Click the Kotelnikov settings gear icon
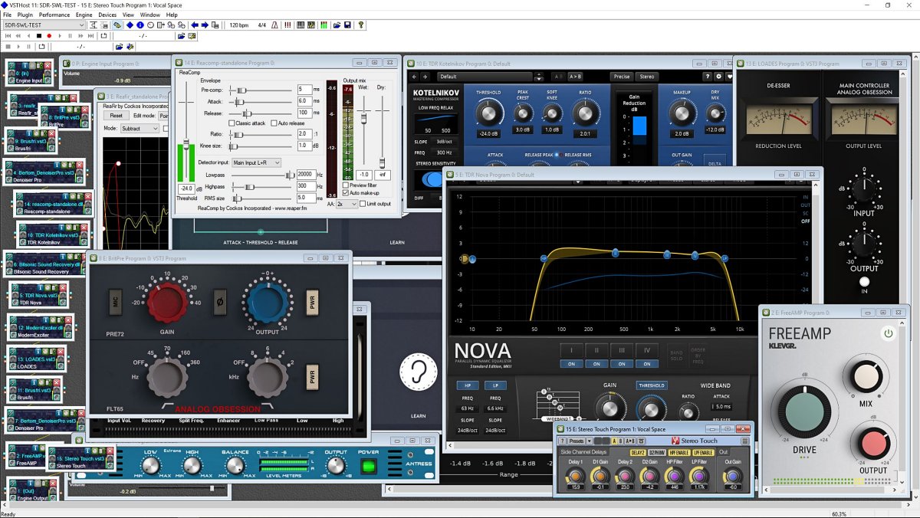The image size is (920, 518). tap(718, 77)
